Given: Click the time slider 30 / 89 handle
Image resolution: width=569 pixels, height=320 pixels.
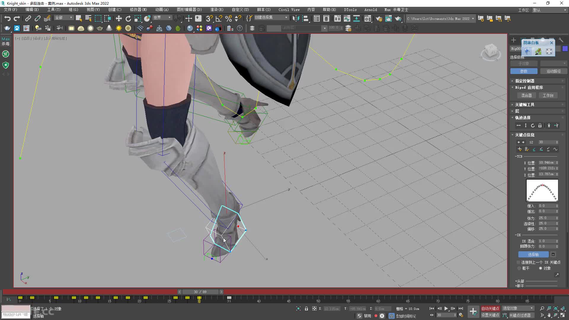Looking at the screenshot, I should coord(200,292).
